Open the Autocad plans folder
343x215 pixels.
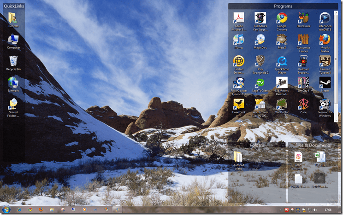(238, 157)
